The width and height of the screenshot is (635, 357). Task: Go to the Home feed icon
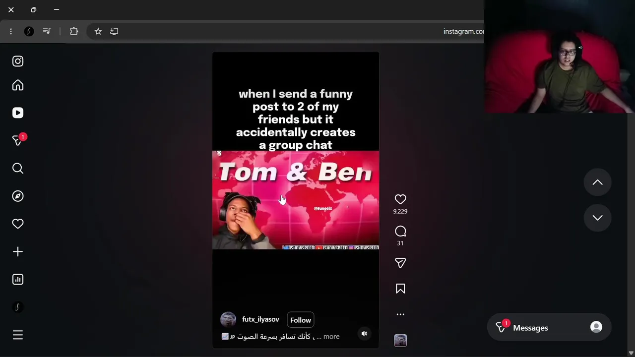click(18, 85)
